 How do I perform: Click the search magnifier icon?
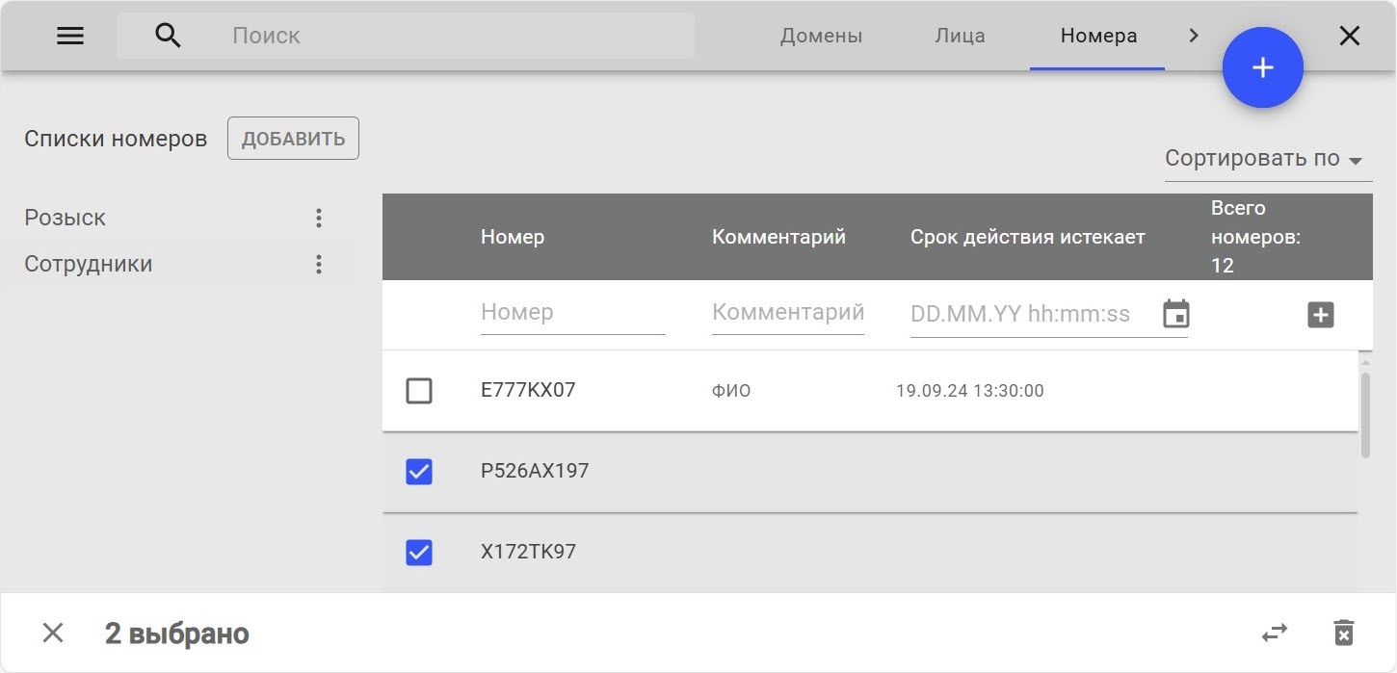[x=168, y=36]
